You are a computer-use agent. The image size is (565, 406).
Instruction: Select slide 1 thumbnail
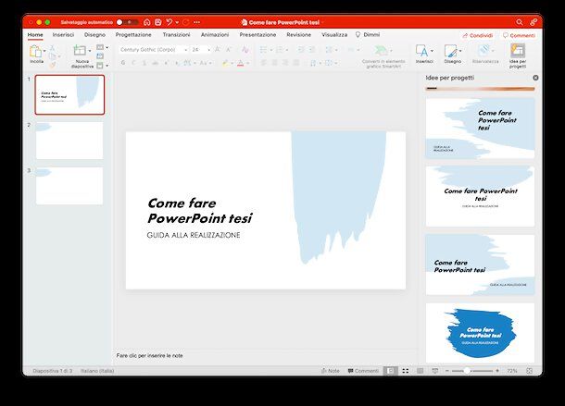tap(69, 95)
